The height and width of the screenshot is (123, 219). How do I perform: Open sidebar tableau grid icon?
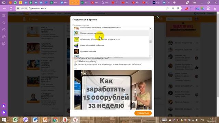tap(4, 15)
